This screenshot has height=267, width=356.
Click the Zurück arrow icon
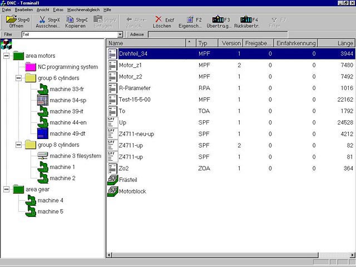tap(130, 19)
